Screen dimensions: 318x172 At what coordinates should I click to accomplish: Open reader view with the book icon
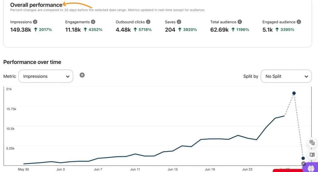[312, 154]
